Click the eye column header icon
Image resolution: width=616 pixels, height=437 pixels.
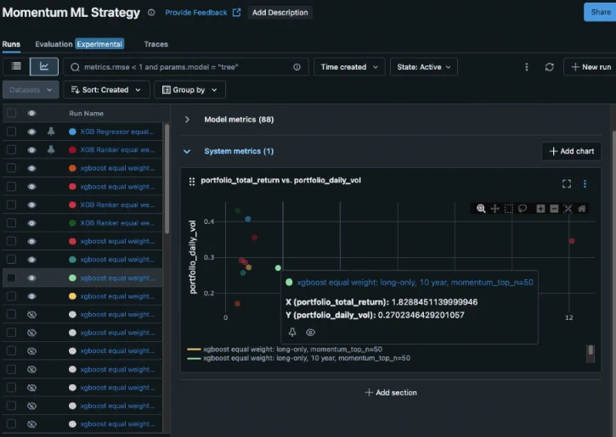pyautogui.click(x=31, y=114)
